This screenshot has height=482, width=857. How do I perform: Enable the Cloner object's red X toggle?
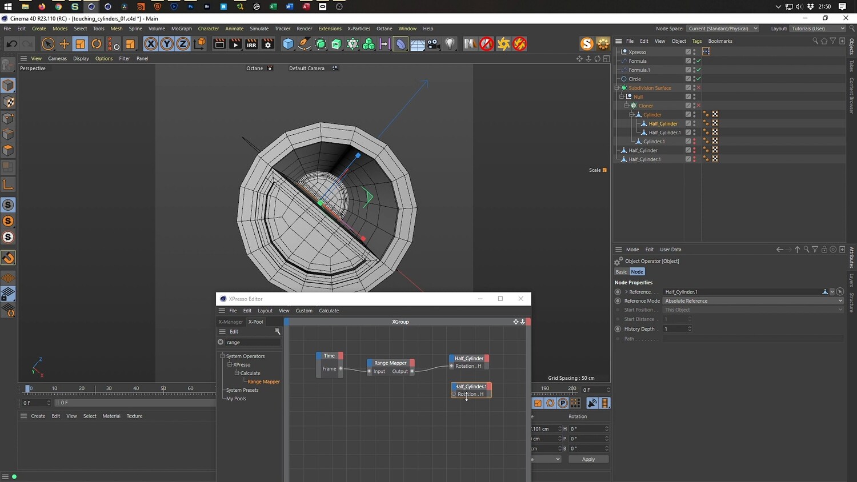point(698,106)
